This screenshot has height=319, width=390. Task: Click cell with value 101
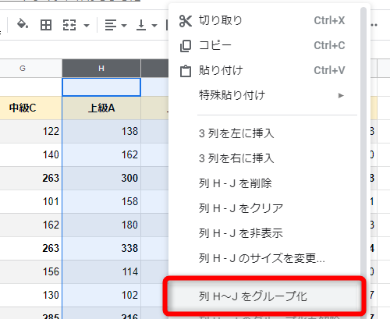click(30, 201)
